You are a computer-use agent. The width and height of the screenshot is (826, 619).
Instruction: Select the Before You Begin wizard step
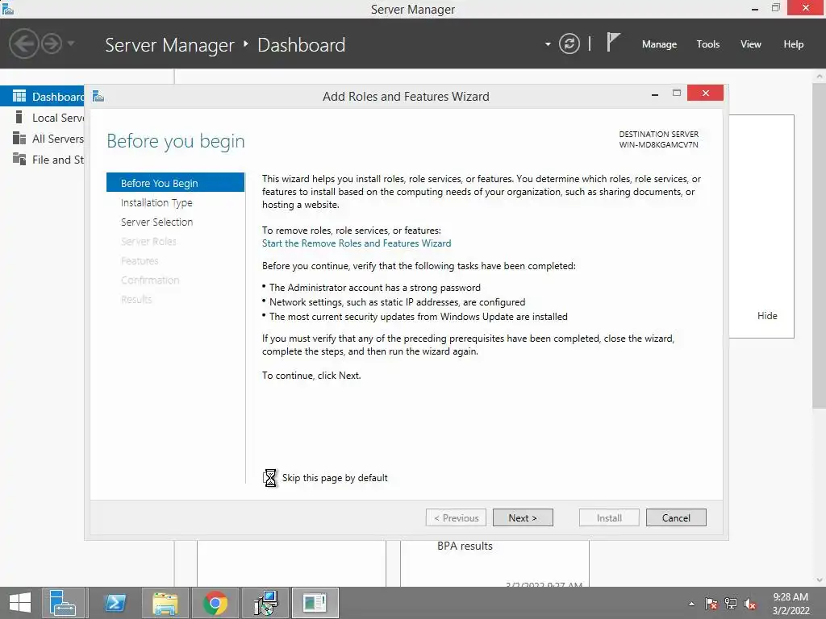click(175, 183)
